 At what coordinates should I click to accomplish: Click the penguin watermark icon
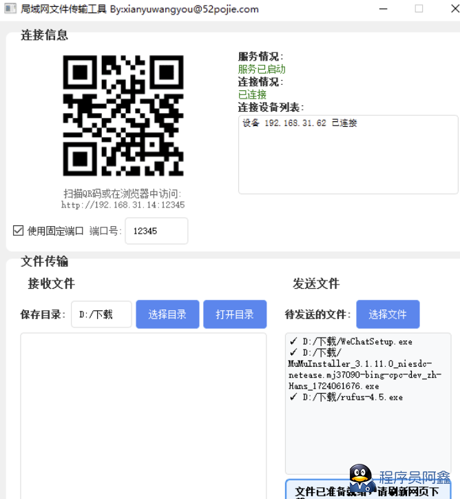(x=361, y=477)
